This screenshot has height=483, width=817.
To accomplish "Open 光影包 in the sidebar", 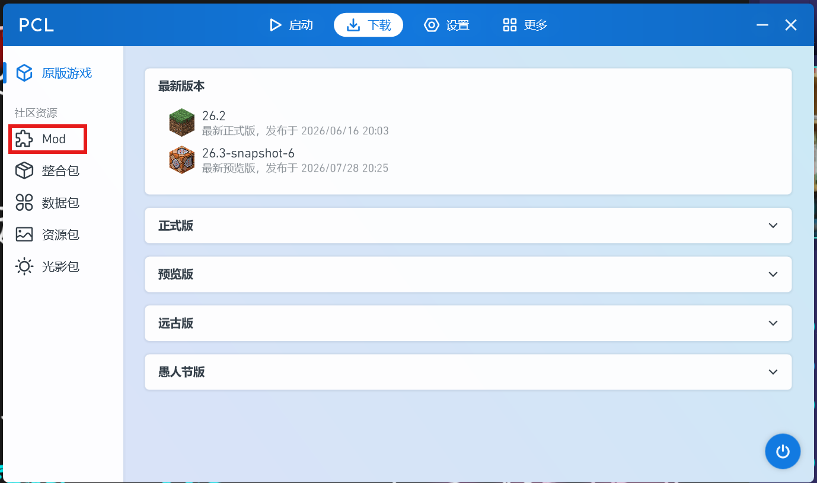I will click(x=60, y=266).
